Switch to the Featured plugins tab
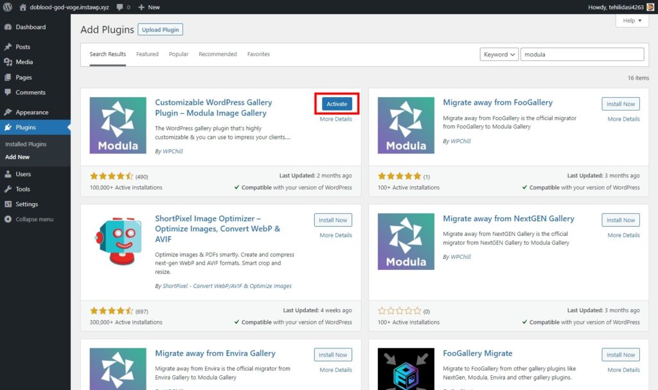 pos(147,55)
